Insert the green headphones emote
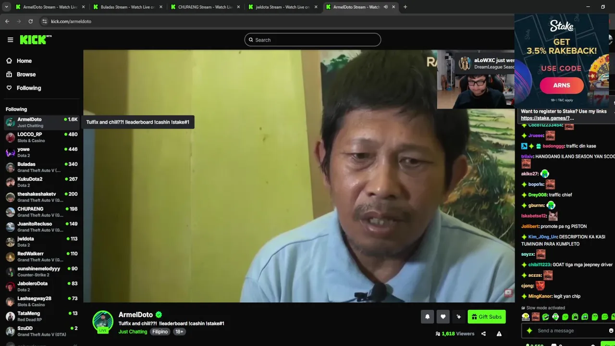Image resolution: width=615 pixels, height=346 pixels. coord(555,317)
